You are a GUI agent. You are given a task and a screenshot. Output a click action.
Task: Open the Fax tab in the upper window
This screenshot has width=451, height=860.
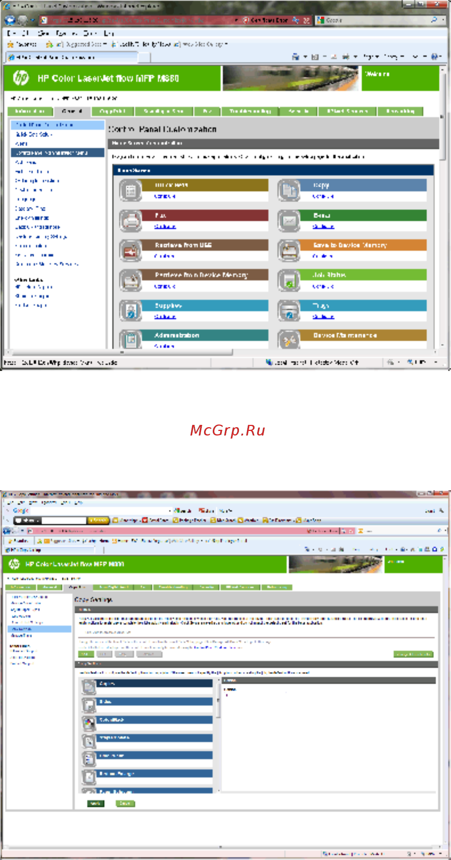(207, 111)
